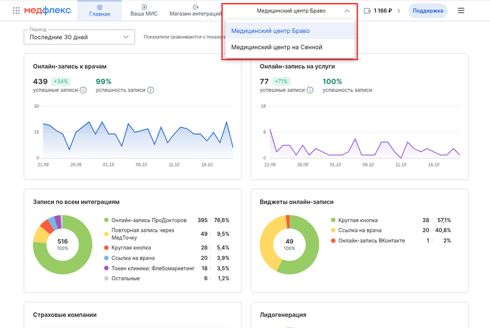
Task: Click the 76,6% value
Action: click(222, 220)
